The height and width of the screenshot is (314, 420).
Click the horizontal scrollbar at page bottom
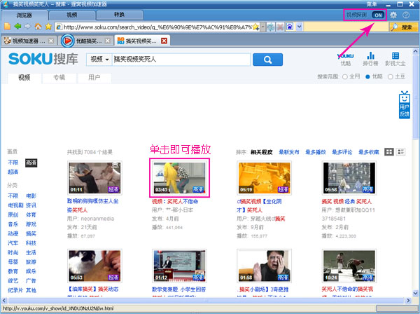tap(206, 300)
